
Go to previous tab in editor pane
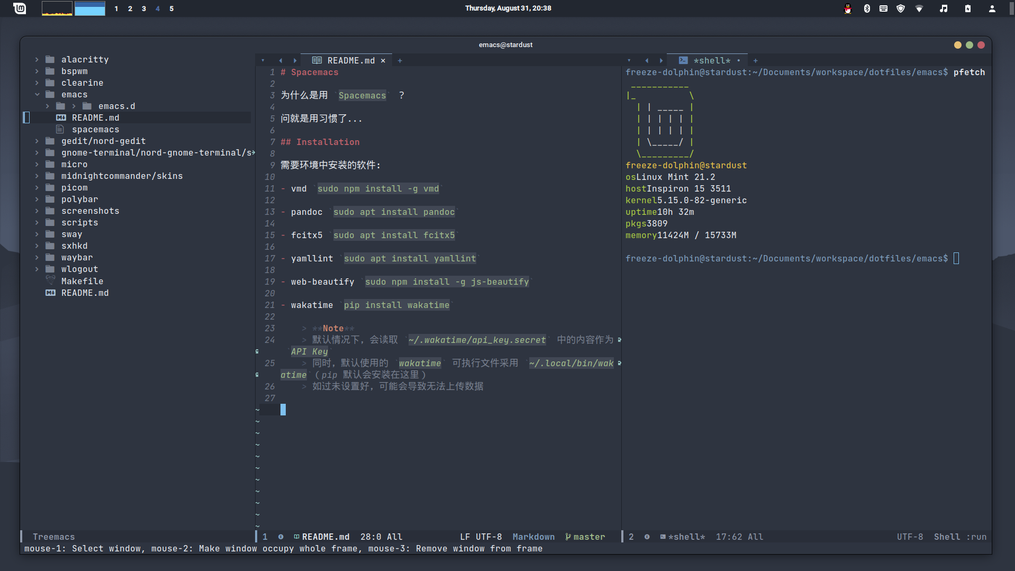point(280,60)
